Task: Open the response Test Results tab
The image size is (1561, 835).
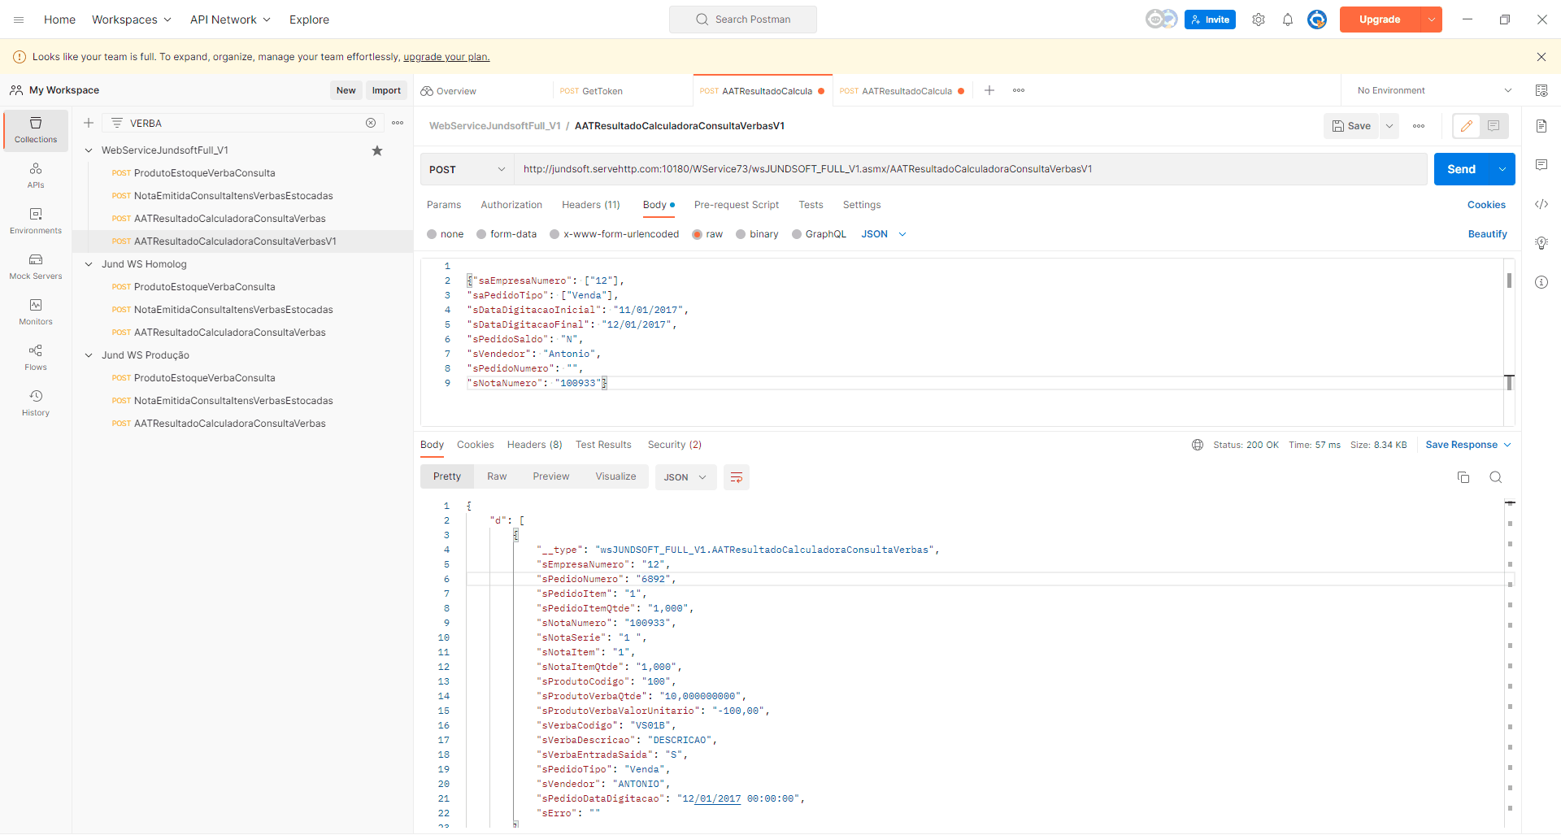Action: click(x=603, y=445)
